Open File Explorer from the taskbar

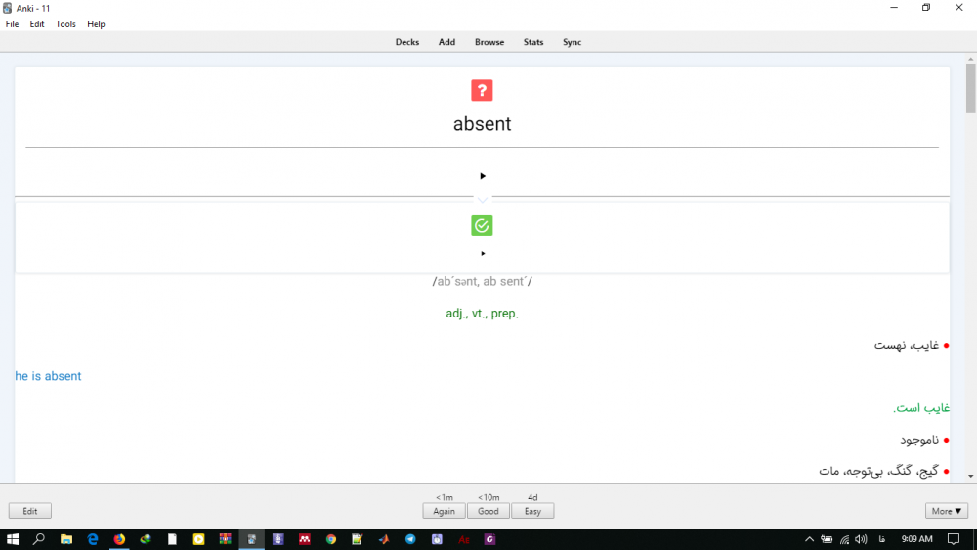point(66,539)
